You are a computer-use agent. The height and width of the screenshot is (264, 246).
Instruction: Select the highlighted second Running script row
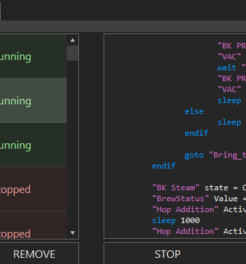33,100
